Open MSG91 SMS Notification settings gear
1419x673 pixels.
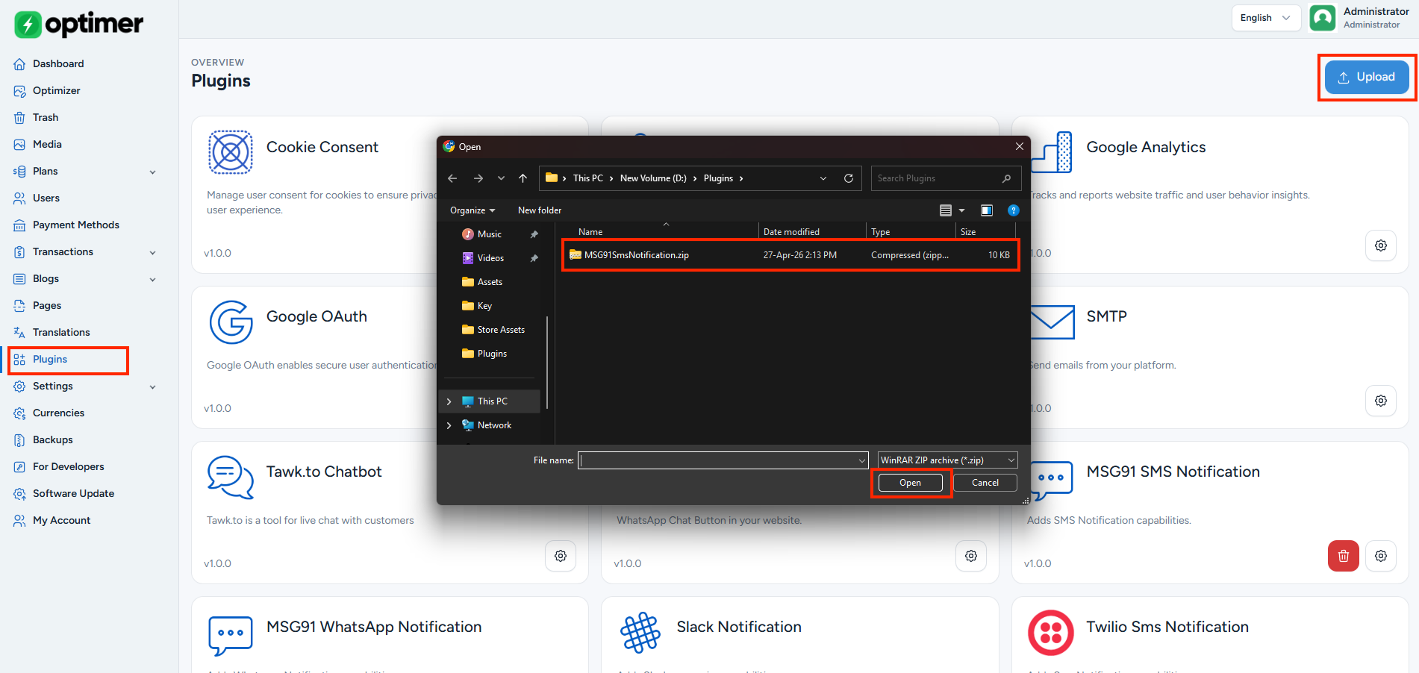tap(1381, 556)
